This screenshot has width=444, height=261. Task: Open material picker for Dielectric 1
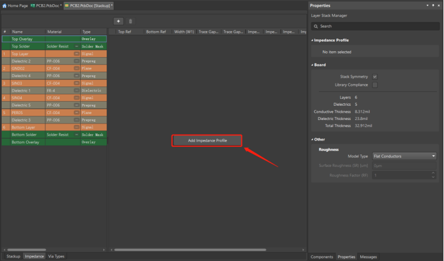[76, 91]
